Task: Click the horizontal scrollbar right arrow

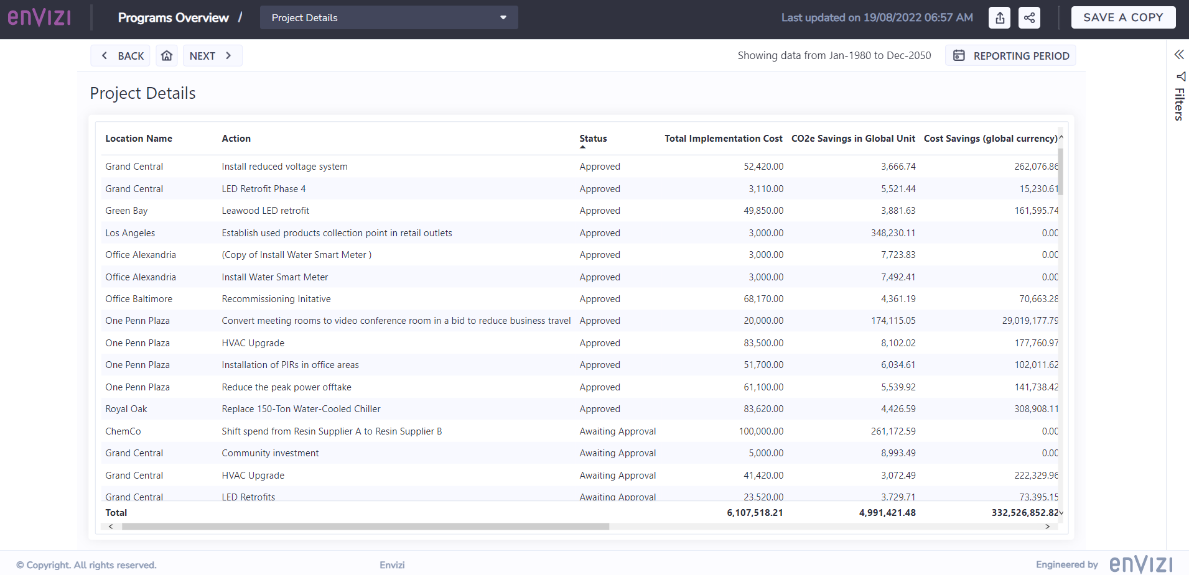Action: 1048,527
